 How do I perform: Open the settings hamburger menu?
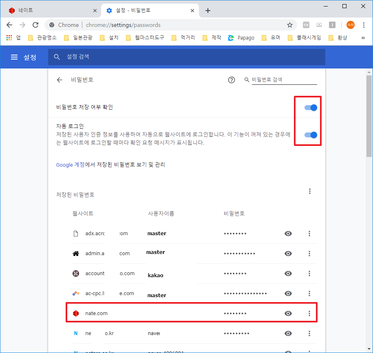click(x=14, y=57)
